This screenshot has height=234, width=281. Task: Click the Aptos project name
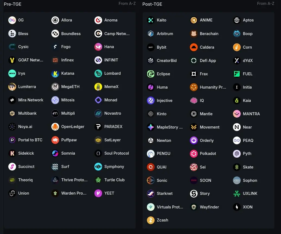248,20
